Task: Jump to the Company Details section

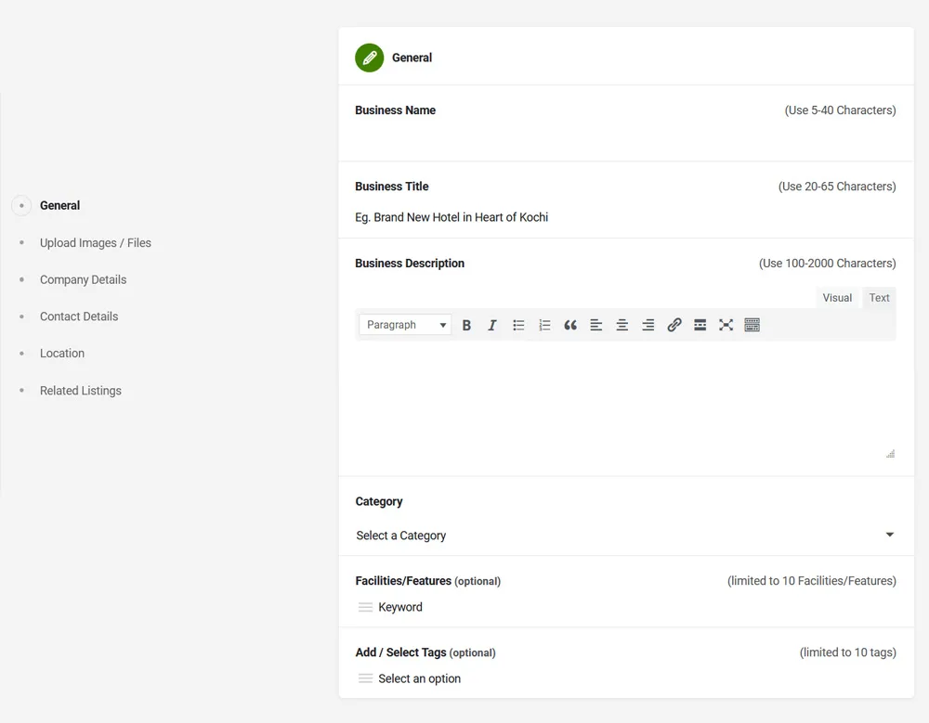Action: (83, 279)
